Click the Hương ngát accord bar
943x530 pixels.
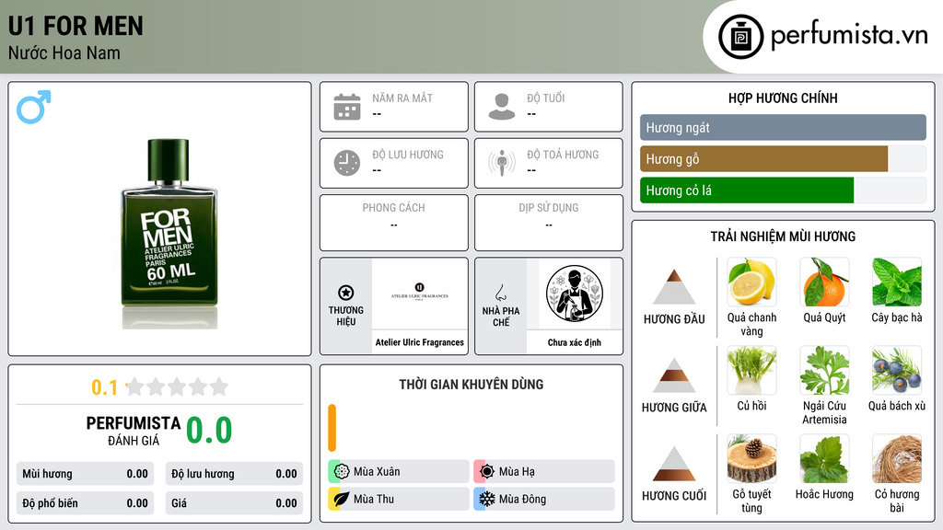click(783, 127)
